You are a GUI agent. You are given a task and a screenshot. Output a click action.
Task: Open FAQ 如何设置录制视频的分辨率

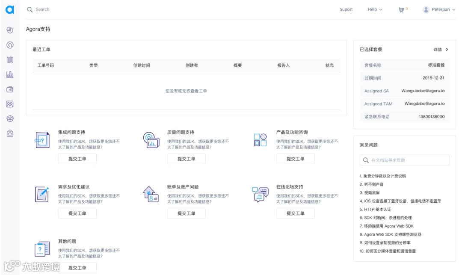[385, 243]
